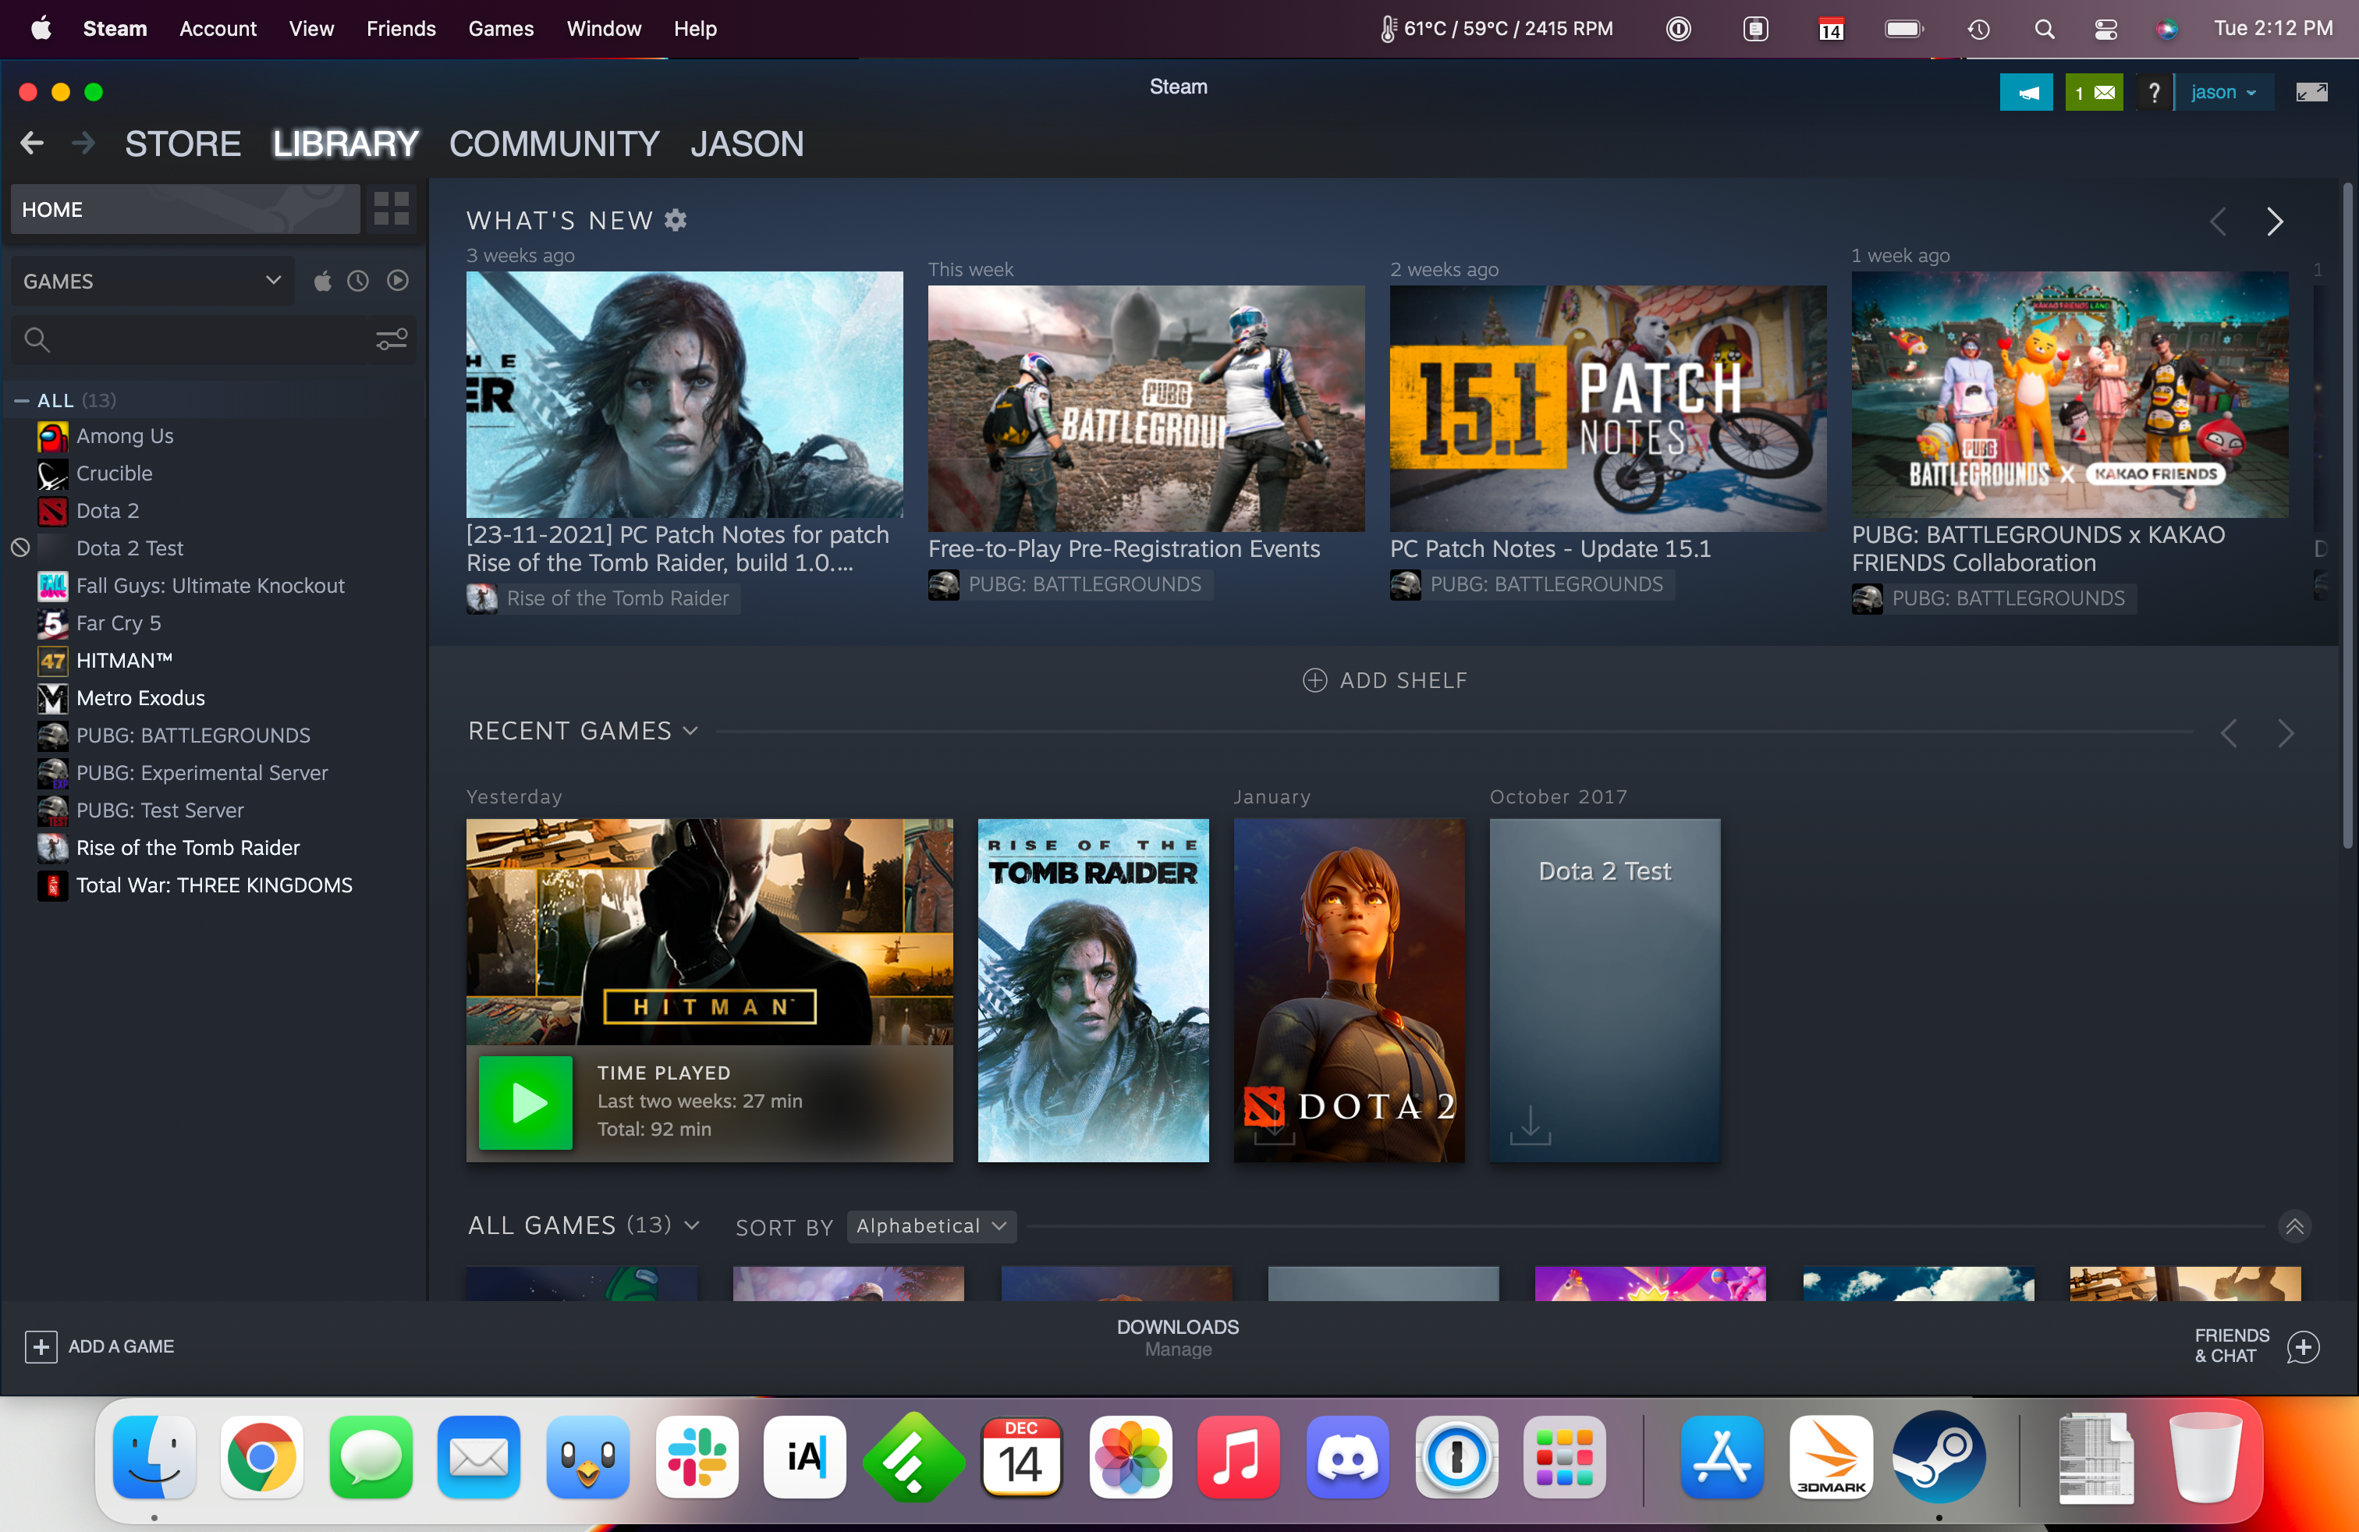
Task: Open advanced filter options beside search
Action: [392, 340]
